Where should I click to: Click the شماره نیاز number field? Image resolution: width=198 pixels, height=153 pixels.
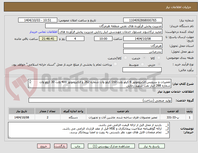(143, 20)
